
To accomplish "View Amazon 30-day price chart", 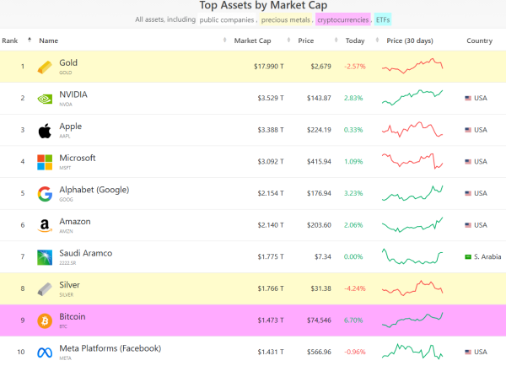I will click(412, 224).
